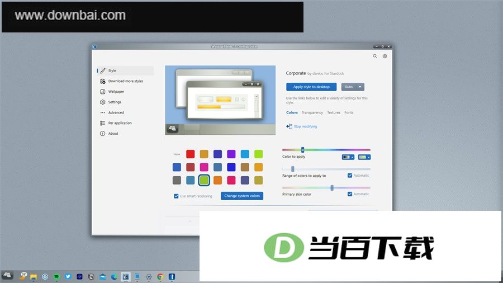
Task: Switch to the Textures tab
Action: point(334,112)
